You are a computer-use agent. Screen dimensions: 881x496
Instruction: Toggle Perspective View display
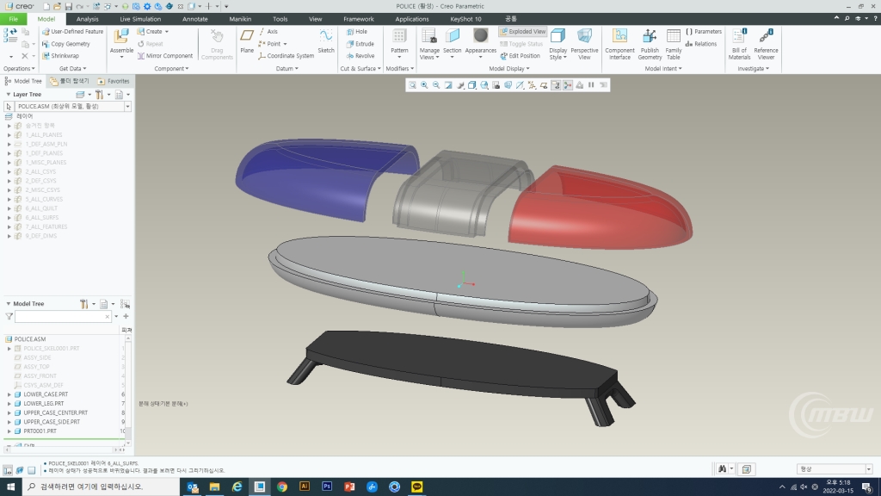click(x=584, y=37)
